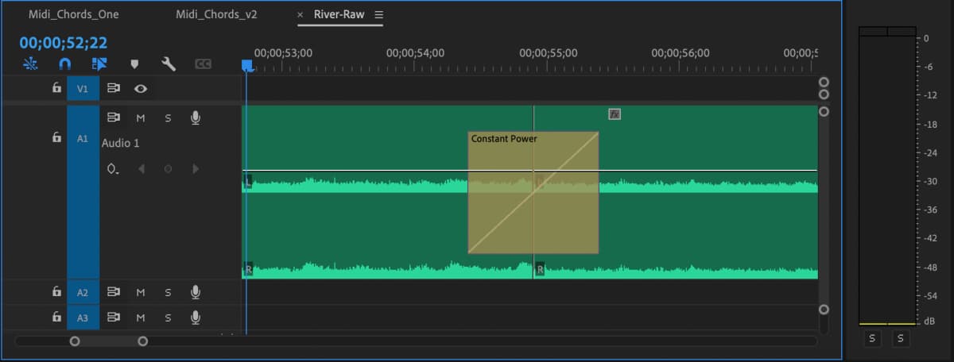
Task: Click the A3 track target
Action: coord(83,318)
